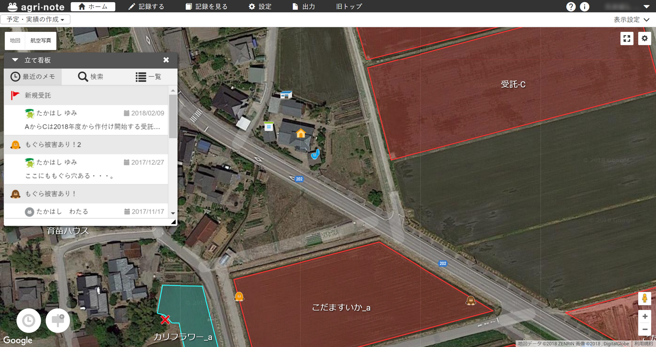Open the 設定 menu
The height and width of the screenshot is (347, 656).
(x=260, y=7)
